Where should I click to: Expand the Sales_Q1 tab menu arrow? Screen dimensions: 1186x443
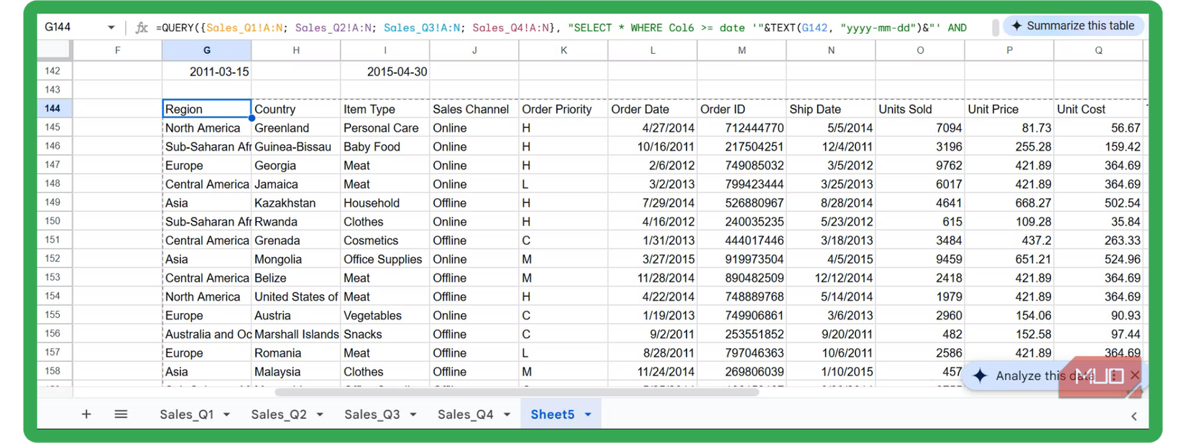226,415
